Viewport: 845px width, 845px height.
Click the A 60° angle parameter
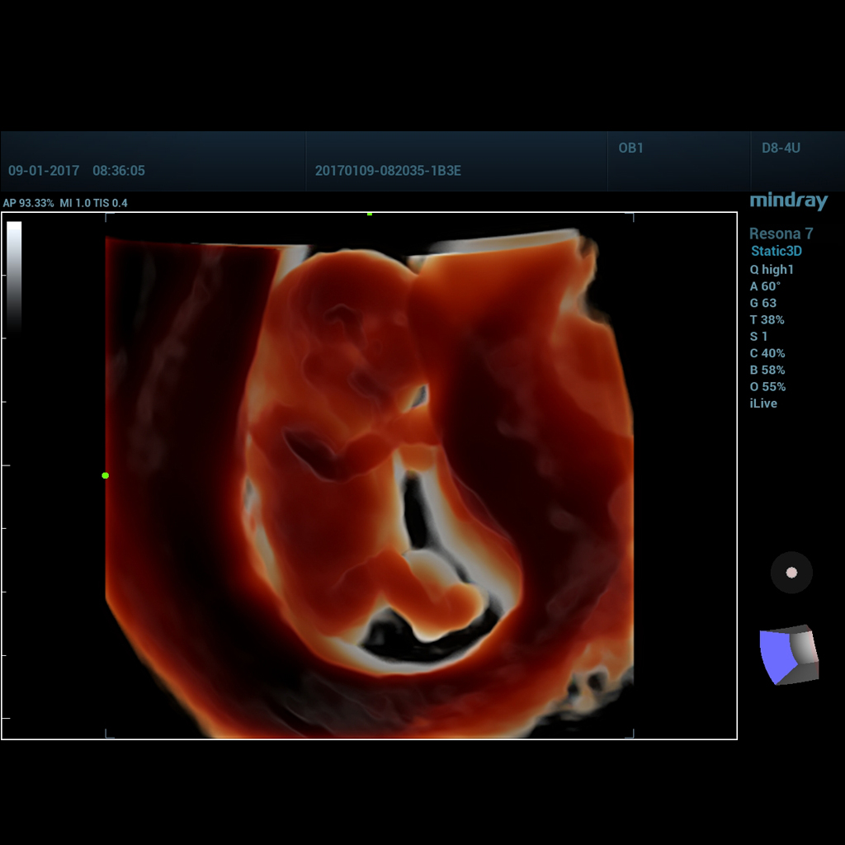tap(765, 286)
